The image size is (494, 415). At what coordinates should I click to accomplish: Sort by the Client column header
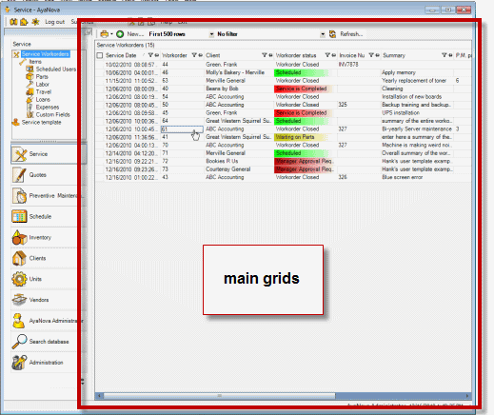point(213,55)
